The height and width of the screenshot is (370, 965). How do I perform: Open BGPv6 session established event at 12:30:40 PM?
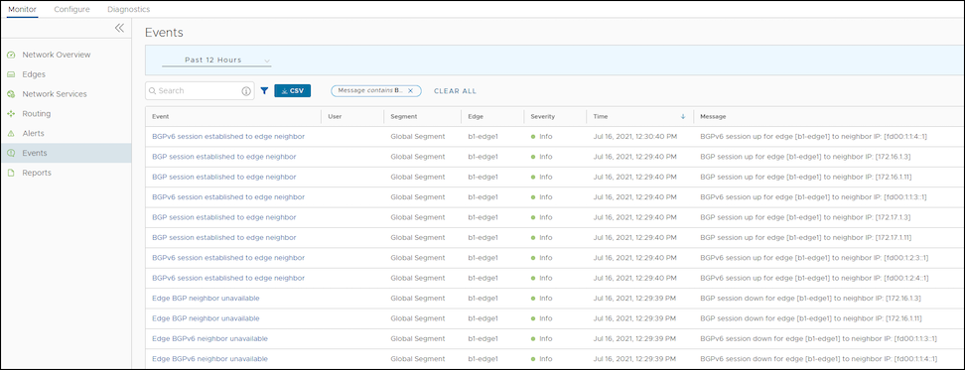228,137
